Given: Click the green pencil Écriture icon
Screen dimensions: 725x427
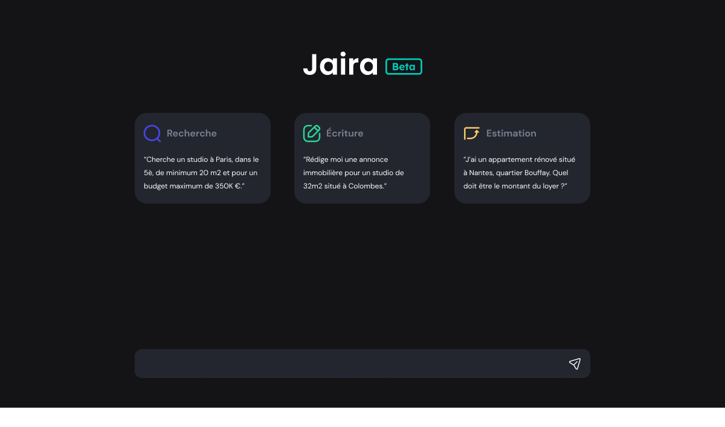Looking at the screenshot, I should [x=312, y=133].
